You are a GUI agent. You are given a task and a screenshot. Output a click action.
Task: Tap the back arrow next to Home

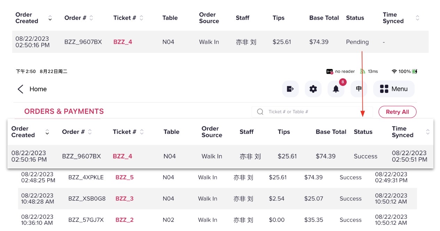tap(21, 89)
